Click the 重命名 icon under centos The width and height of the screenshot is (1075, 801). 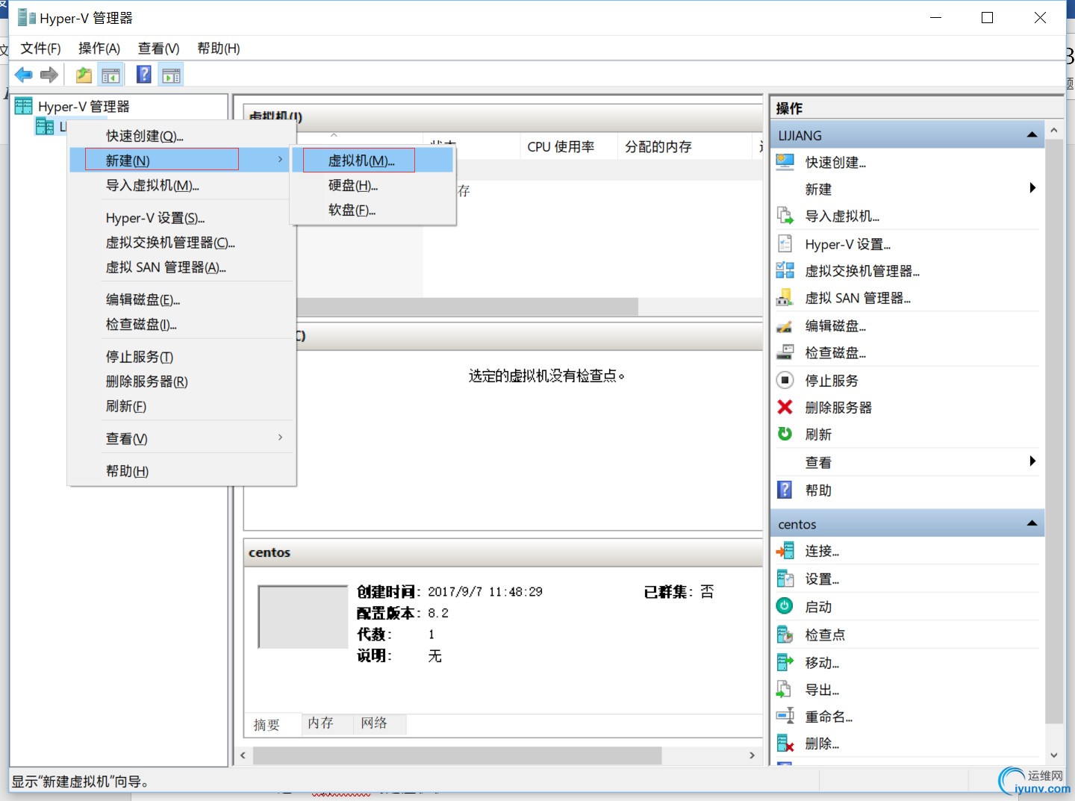pos(785,716)
